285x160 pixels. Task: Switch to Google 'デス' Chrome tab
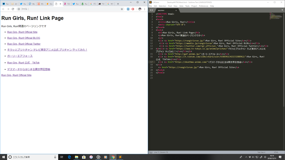click(x=93, y=4)
